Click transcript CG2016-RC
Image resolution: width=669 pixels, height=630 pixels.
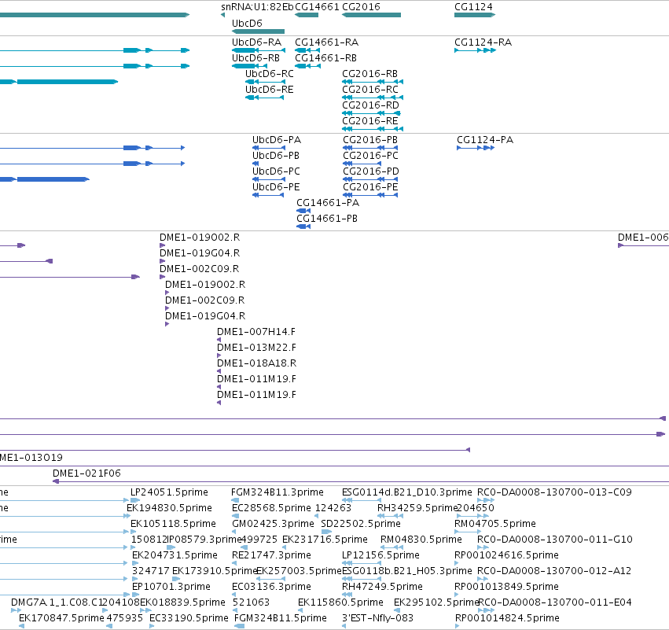pos(370,90)
